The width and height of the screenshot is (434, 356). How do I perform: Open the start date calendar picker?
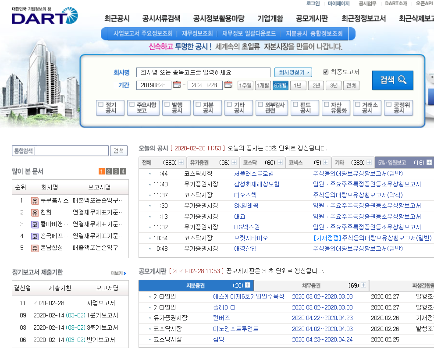click(177, 85)
